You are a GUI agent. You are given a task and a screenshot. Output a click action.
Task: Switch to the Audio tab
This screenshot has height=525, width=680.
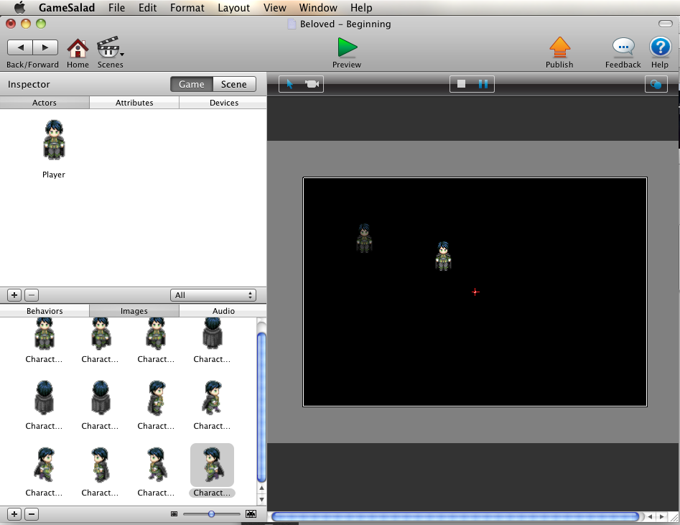click(223, 311)
